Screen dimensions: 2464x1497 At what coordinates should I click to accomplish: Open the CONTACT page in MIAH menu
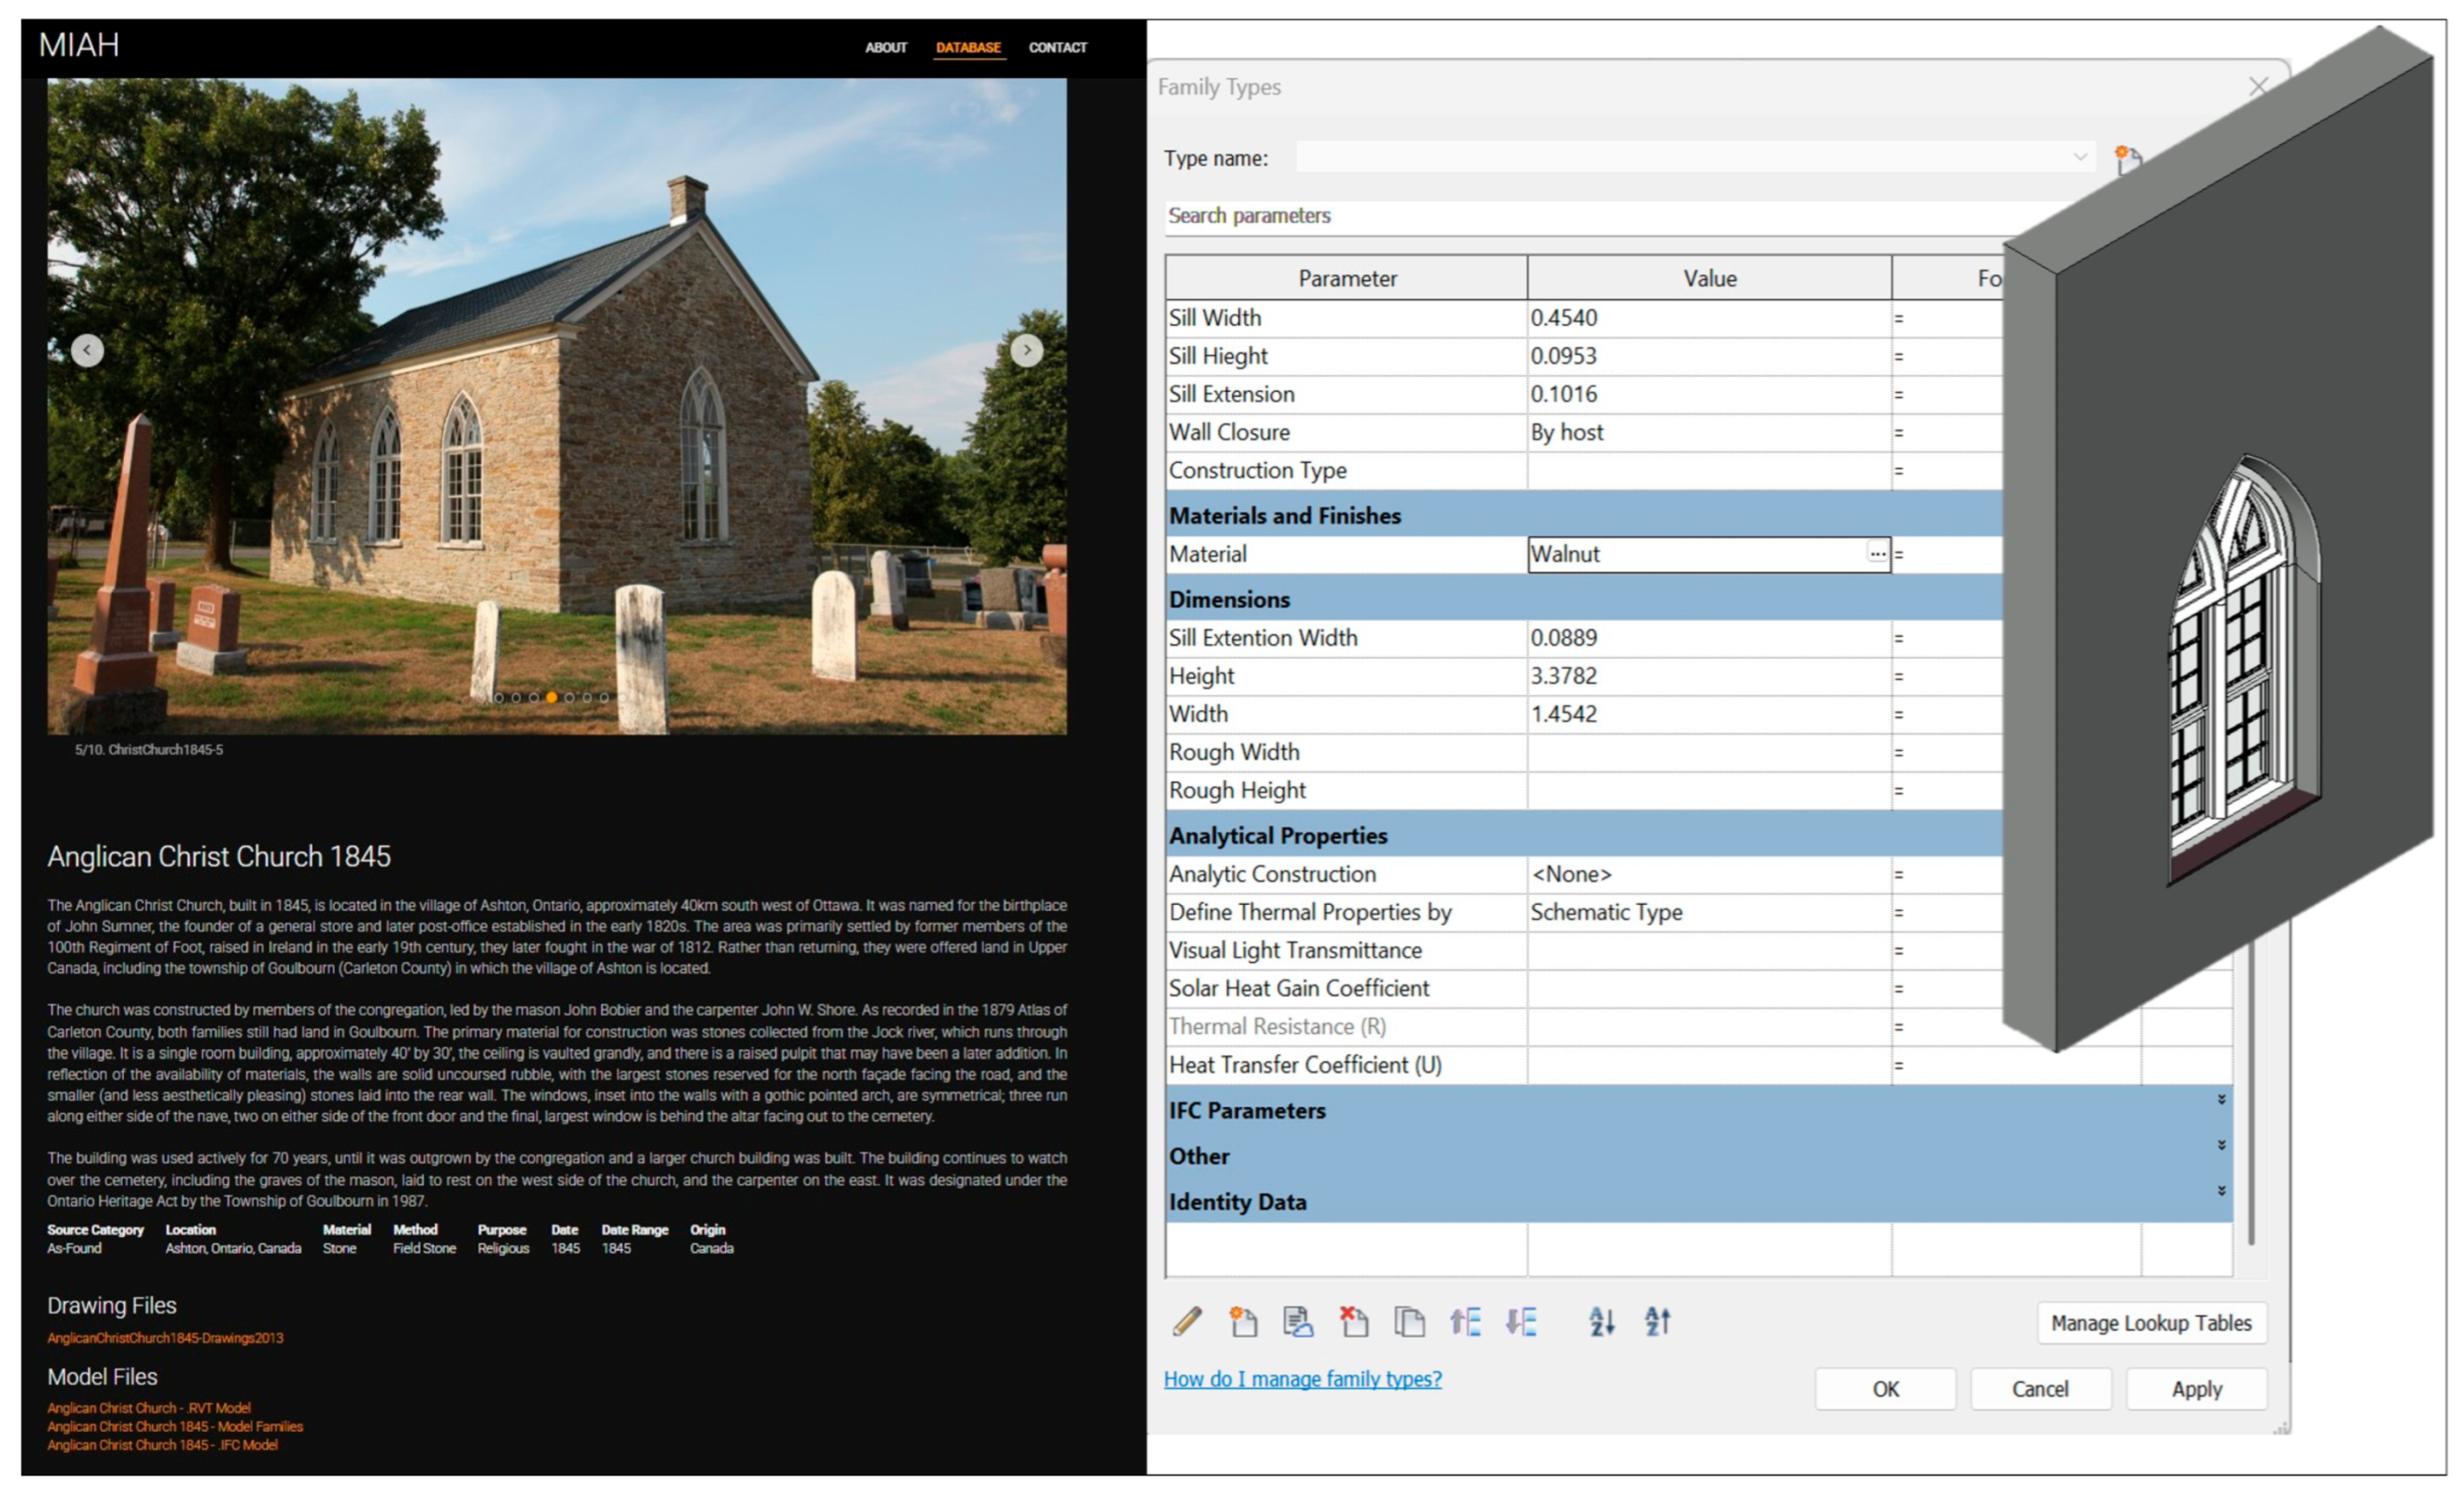(1057, 47)
